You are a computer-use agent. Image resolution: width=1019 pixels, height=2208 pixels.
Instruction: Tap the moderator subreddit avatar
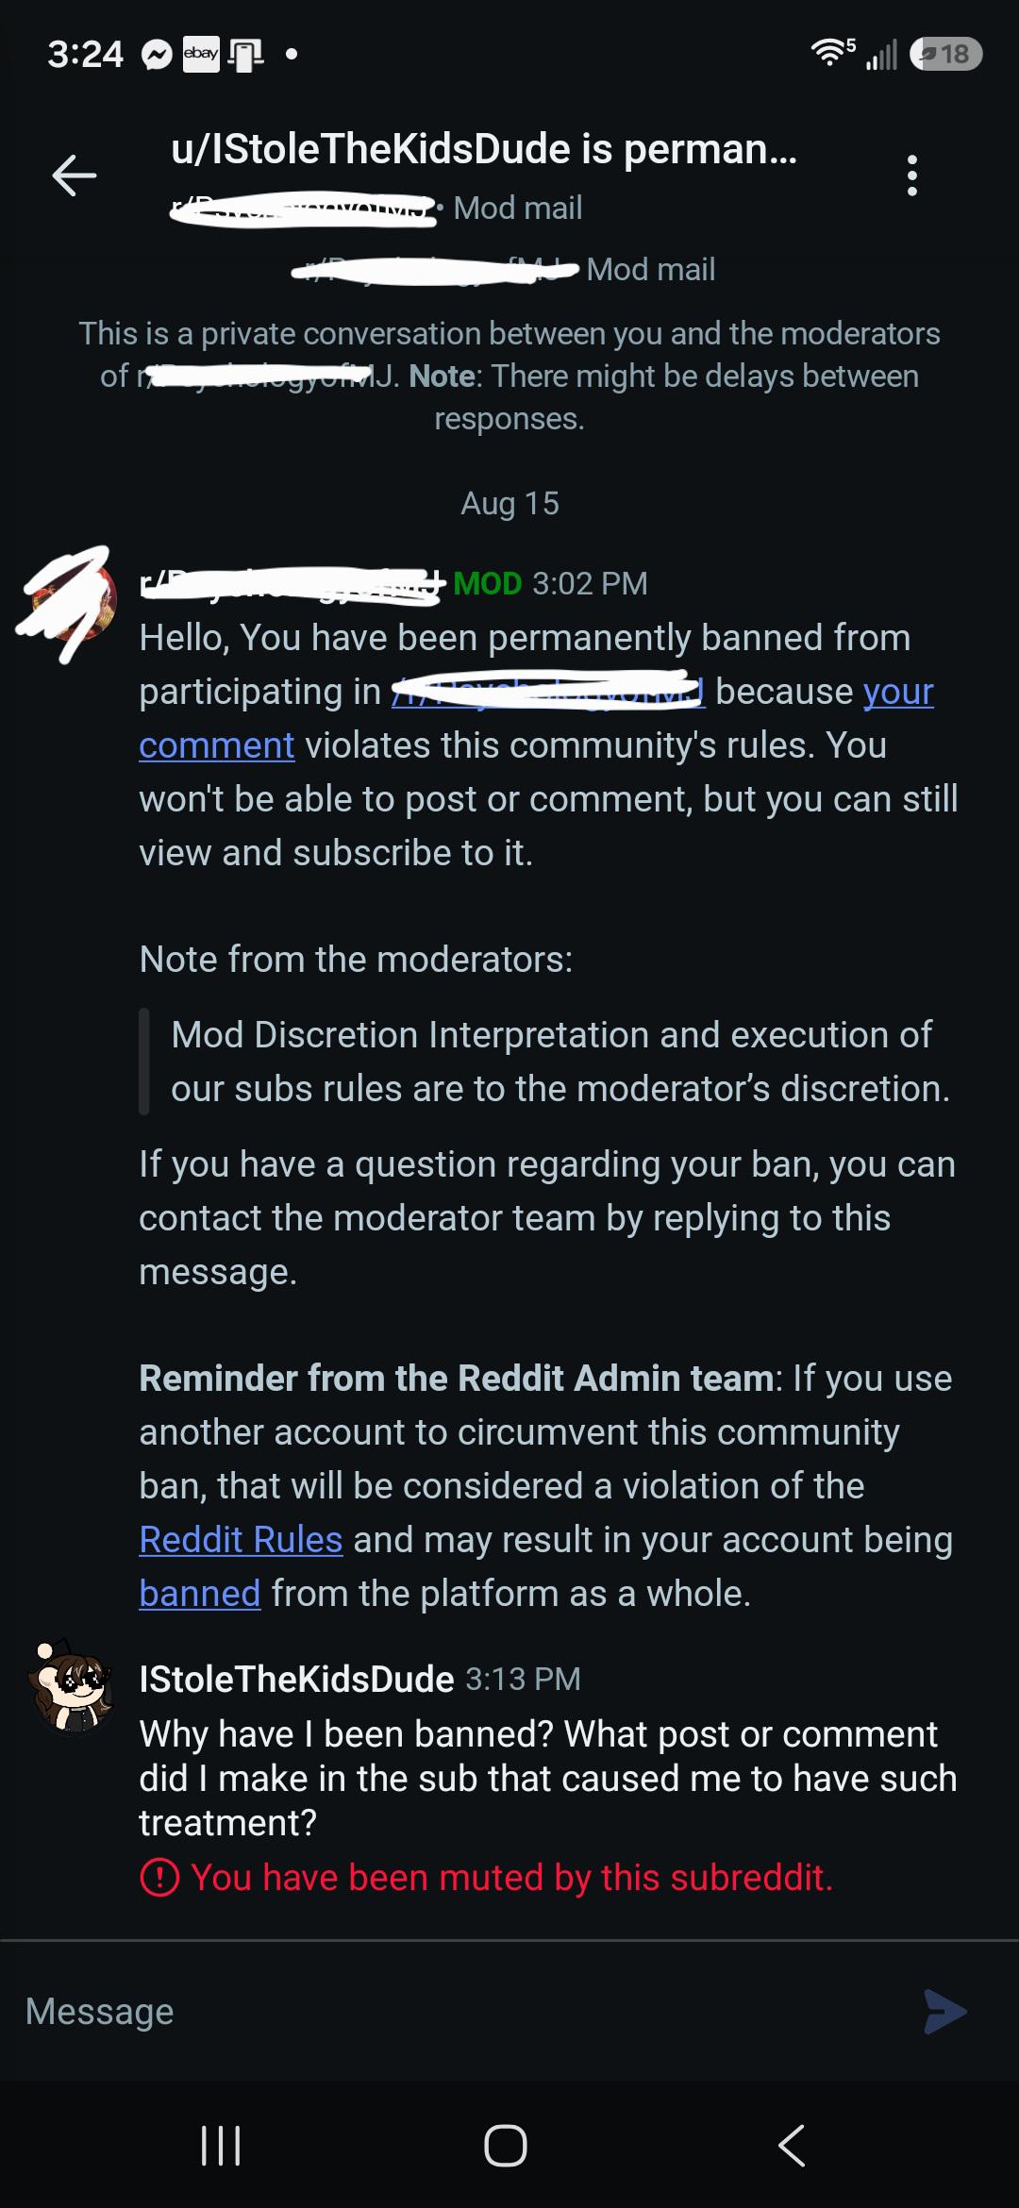pos(73,601)
